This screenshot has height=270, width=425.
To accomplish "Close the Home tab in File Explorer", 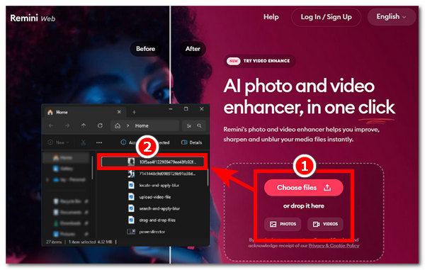I will click(119, 112).
